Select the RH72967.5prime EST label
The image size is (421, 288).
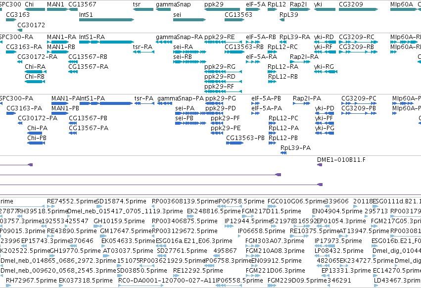[x=31, y=281]
